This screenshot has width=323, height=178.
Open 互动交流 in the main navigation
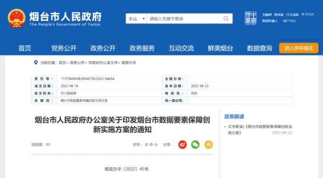tap(181, 48)
